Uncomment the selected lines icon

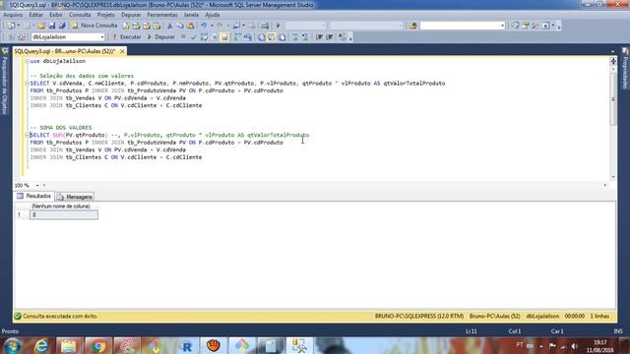coord(305,37)
